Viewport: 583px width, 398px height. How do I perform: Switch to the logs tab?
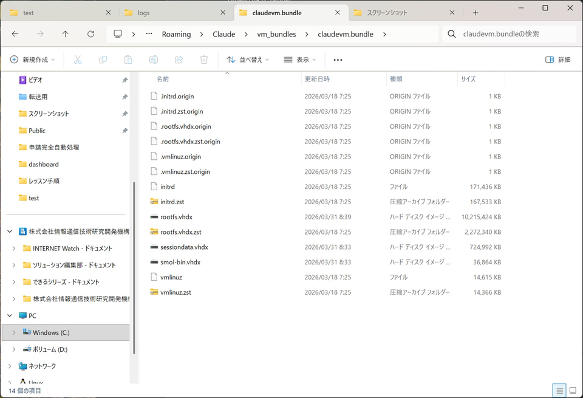click(175, 13)
